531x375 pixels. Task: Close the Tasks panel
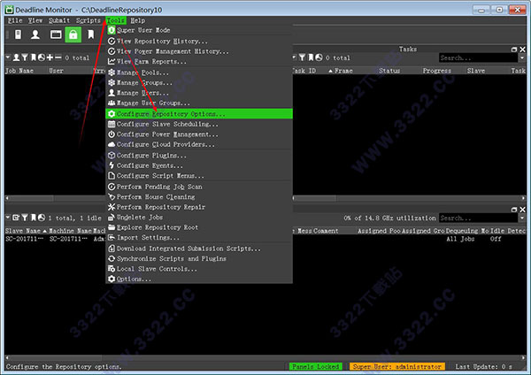tap(522, 50)
